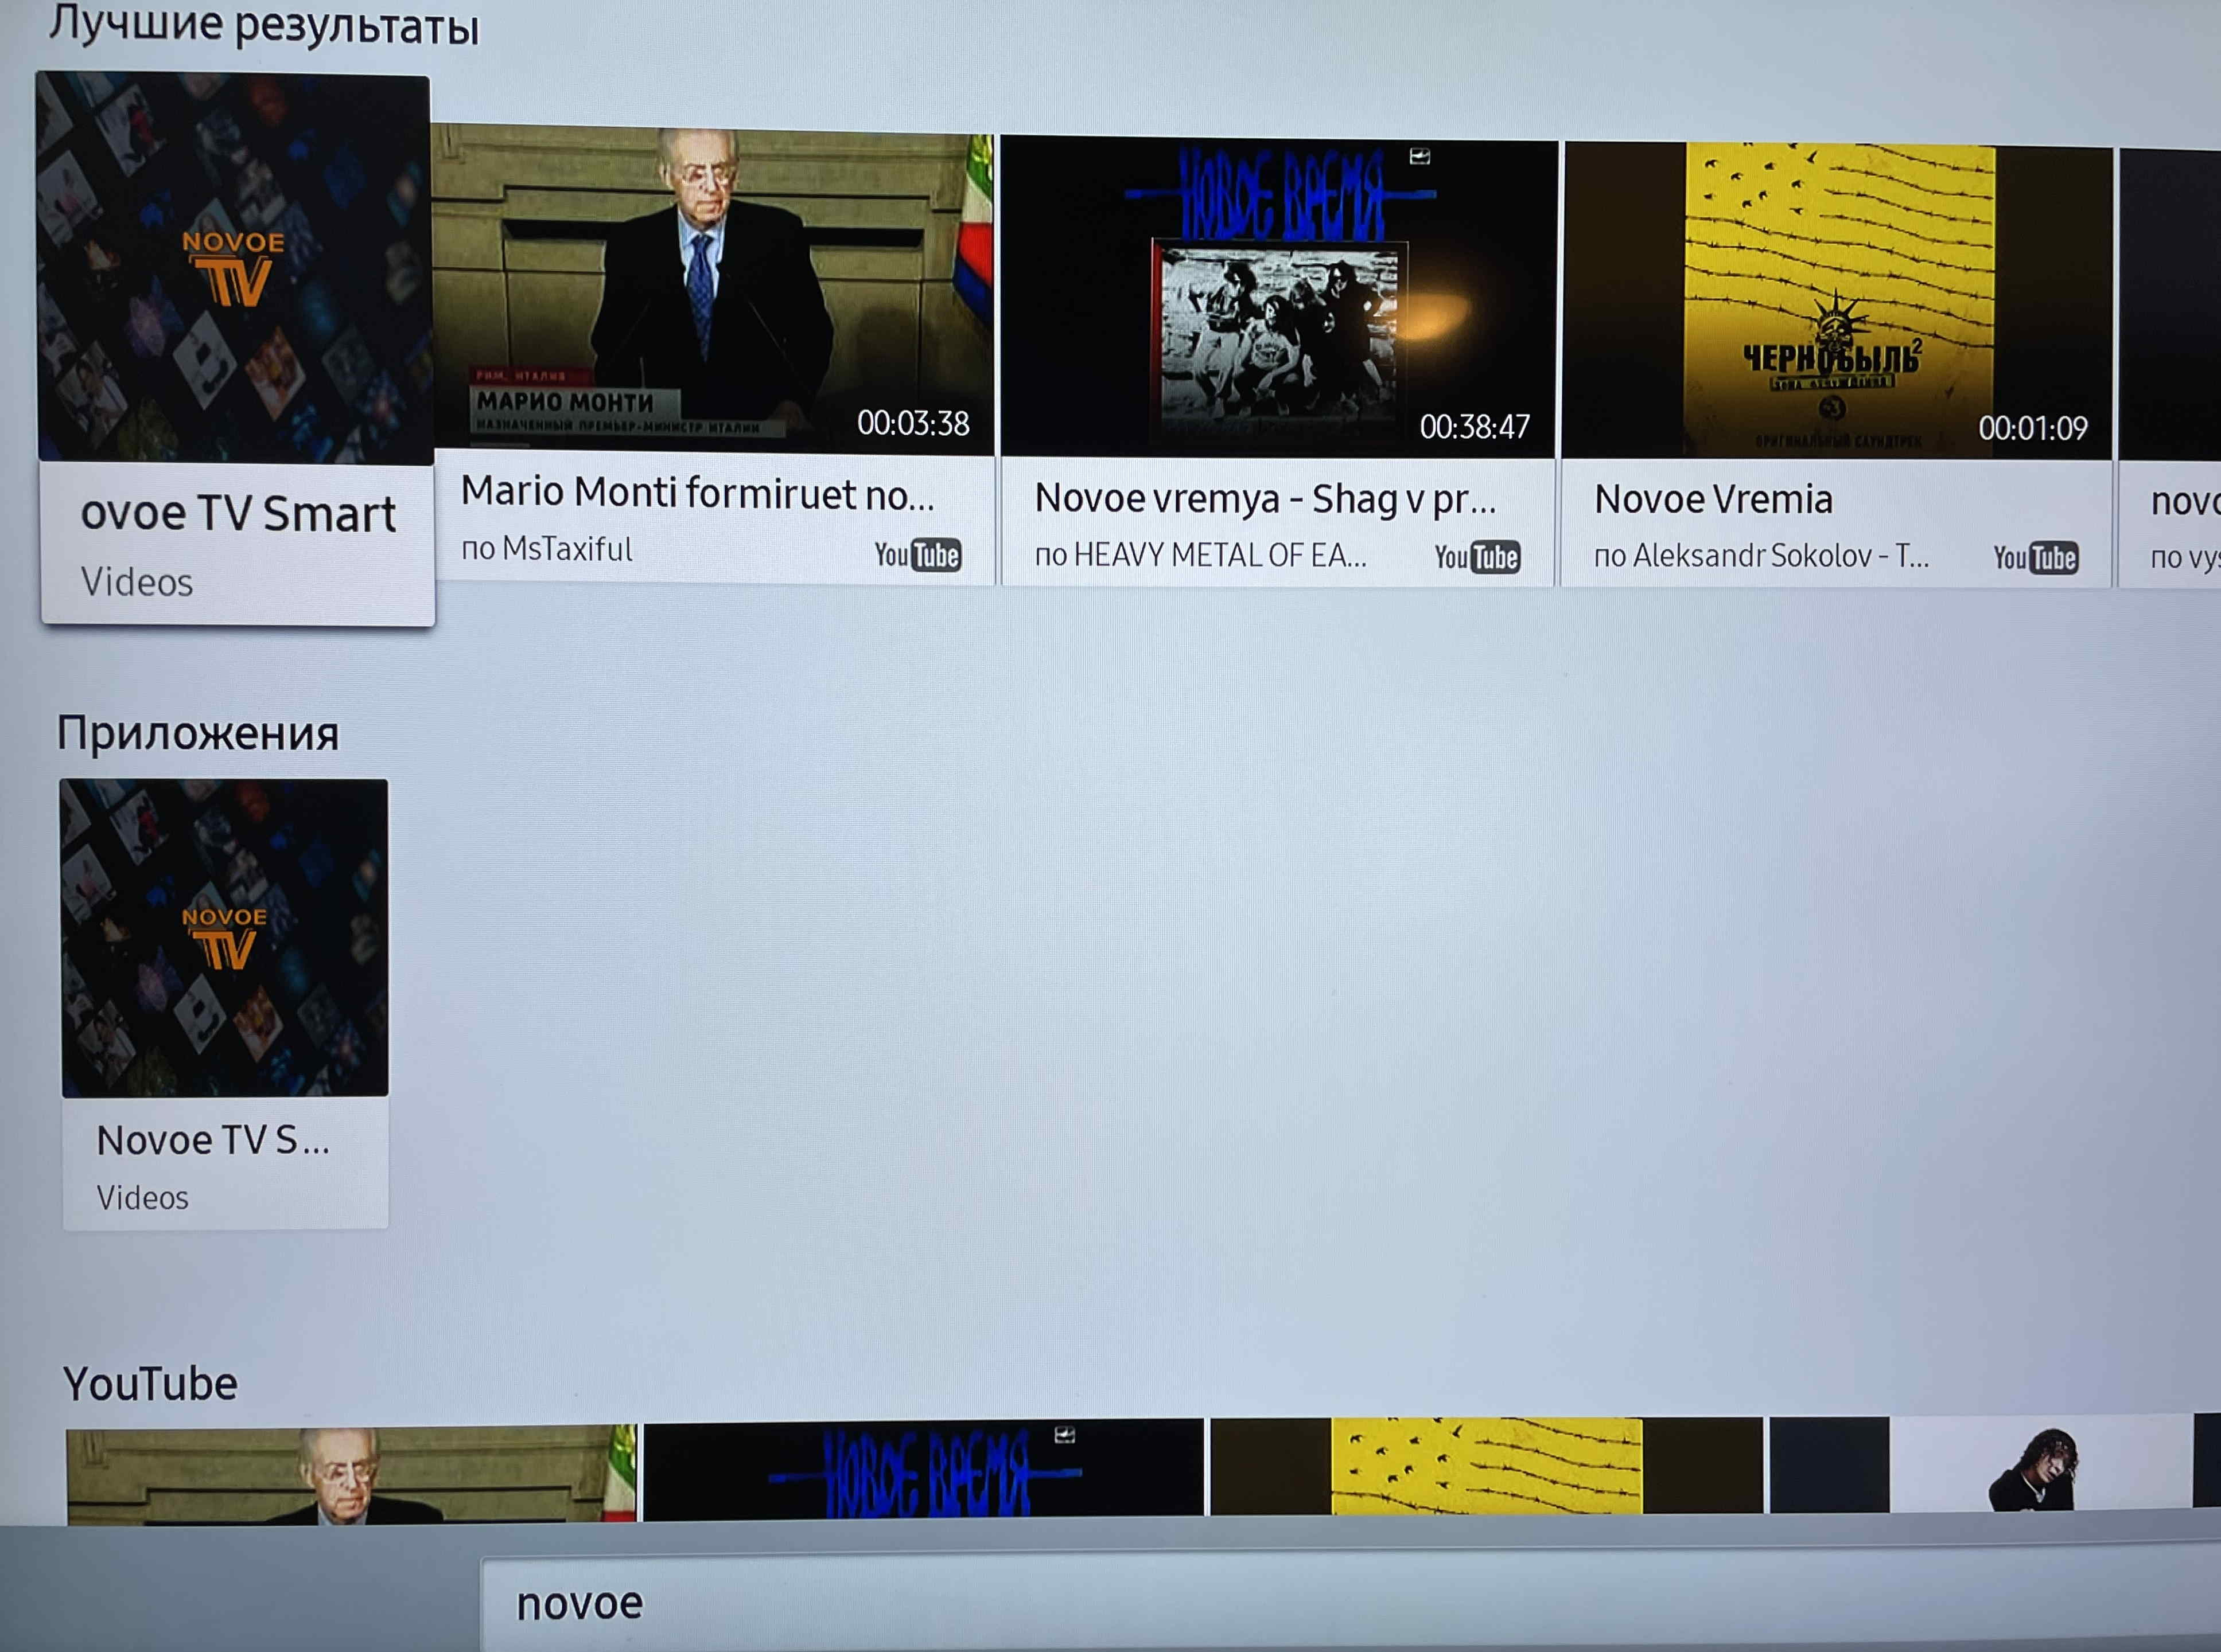
Task: Open the curly-haired person thumbnail in YouTube row
Action: [x=1979, y=1463]
